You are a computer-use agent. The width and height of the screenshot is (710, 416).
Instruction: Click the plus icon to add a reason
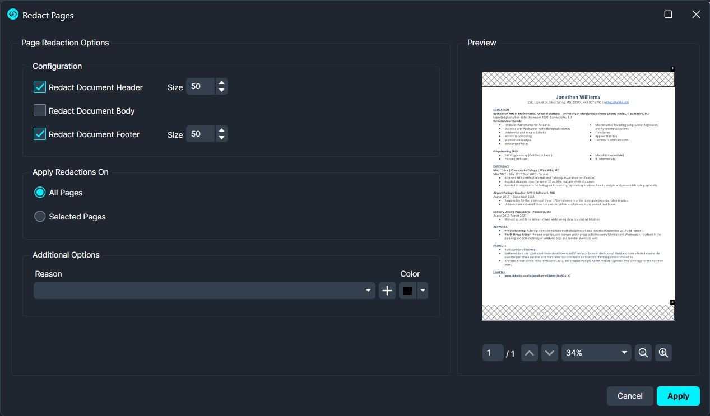(387, 291)
